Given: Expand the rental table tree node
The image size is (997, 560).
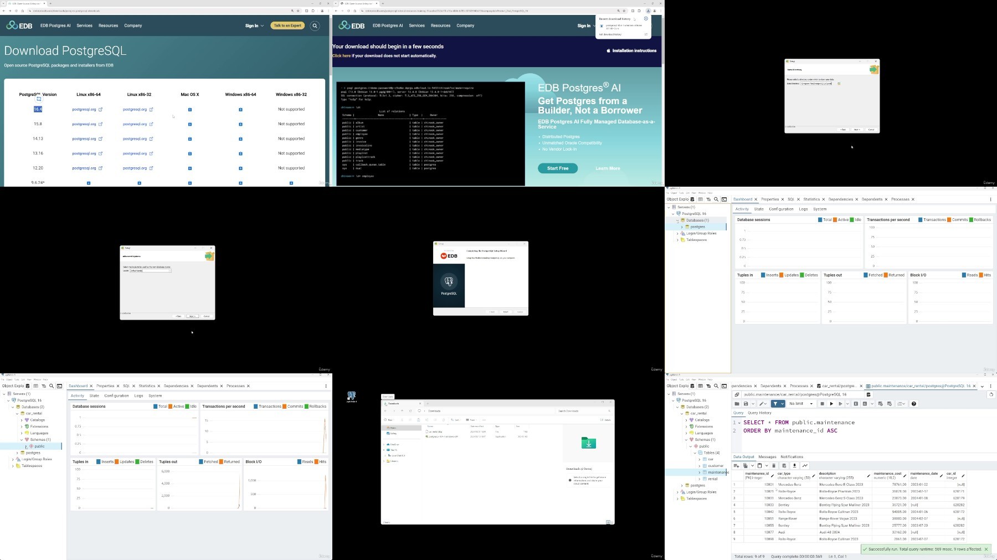Looking at the screenshot, I should (699, 479).
